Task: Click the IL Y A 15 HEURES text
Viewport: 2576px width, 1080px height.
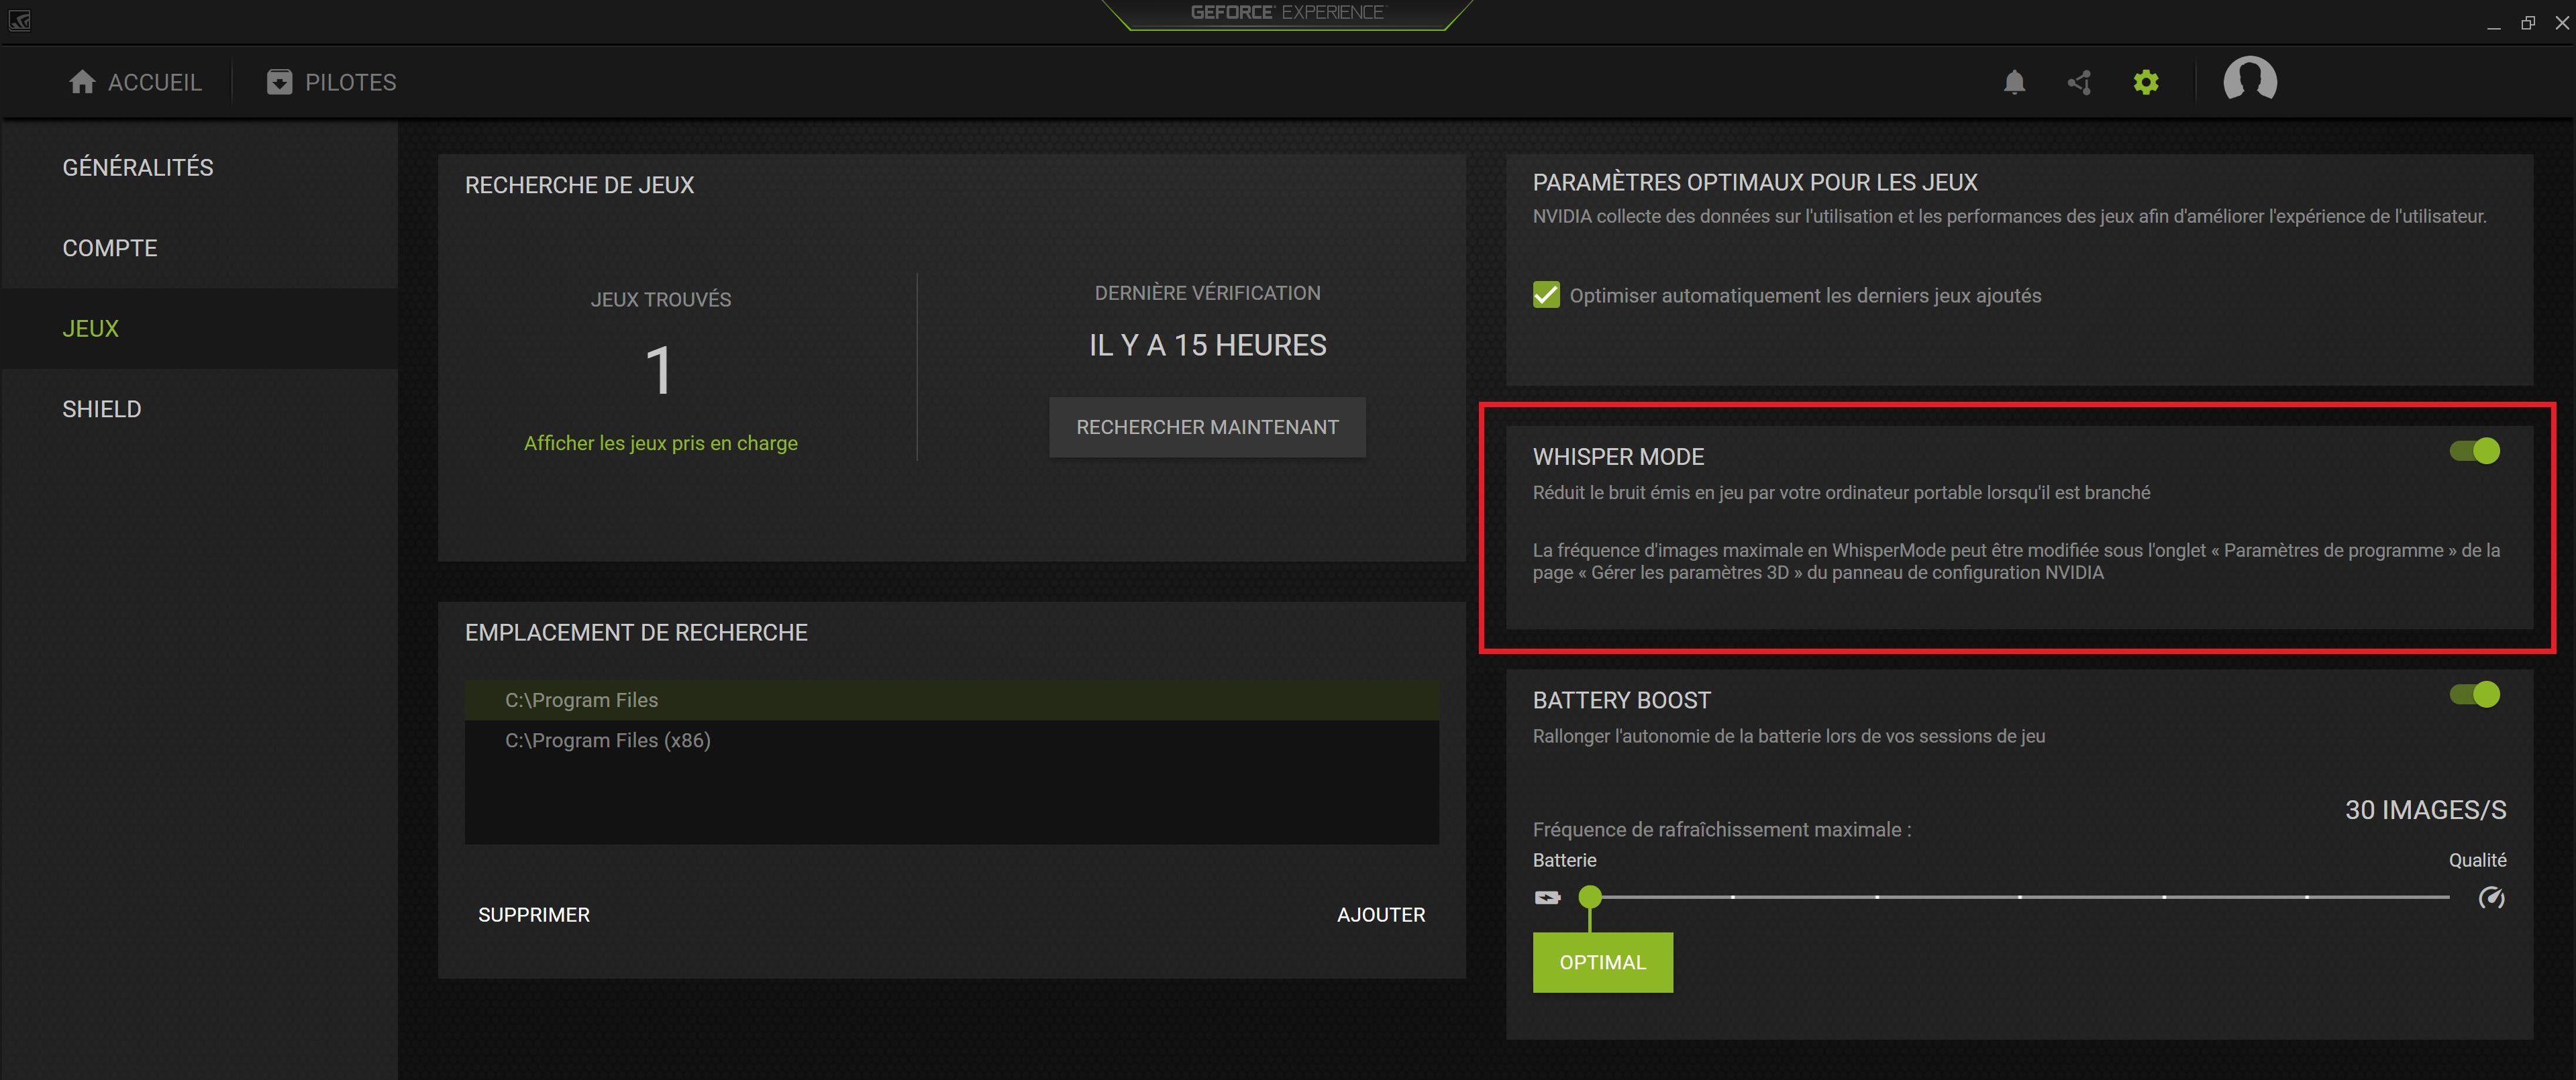Action: [x=1207, y=345]
